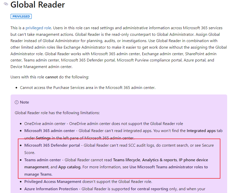Click bold 'Microsoft 365 admin center' text
Screen dimensions: 239x193
click(50, 131)
